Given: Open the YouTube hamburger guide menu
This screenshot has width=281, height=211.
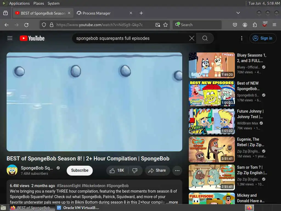Looking at the screenshot, I should coord(10,38).
